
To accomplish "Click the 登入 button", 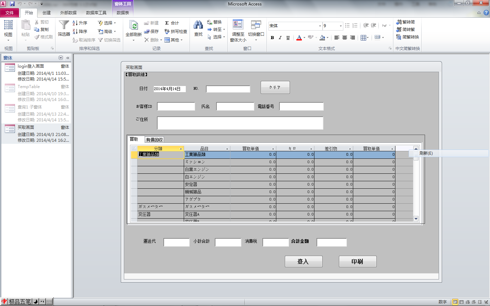I will coord(303,261).
